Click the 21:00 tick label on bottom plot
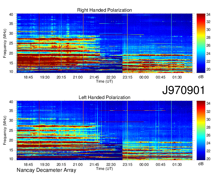This screenshot has height=174, width=214. point(78,165)
